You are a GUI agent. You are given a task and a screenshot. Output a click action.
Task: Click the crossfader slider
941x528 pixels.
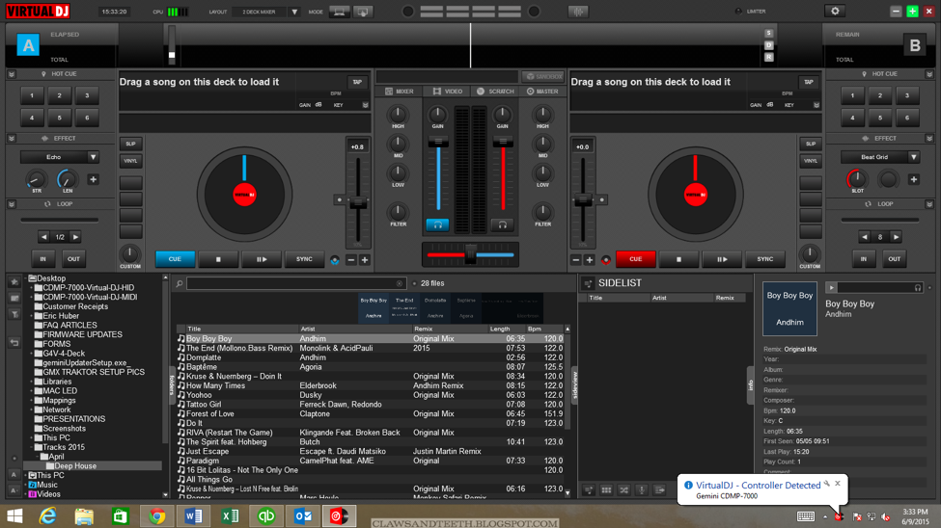click(x=471, y=255)
